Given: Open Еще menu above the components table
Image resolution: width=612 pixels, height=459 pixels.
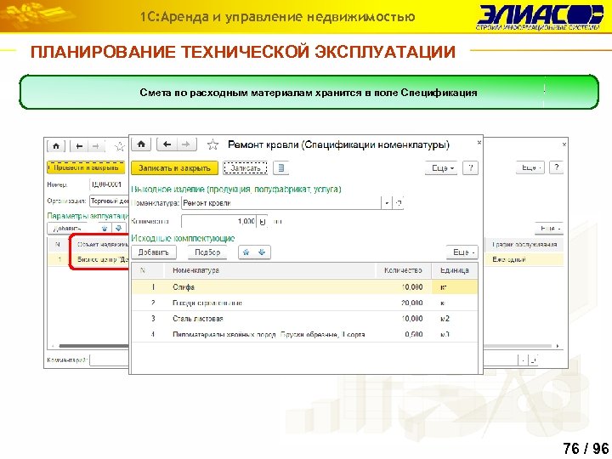Looking at the screenshot, I should click(462, 252).
